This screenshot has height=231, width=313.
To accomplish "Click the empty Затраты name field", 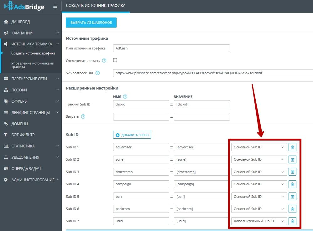I will pyautogui.click(x=141, y=116).
